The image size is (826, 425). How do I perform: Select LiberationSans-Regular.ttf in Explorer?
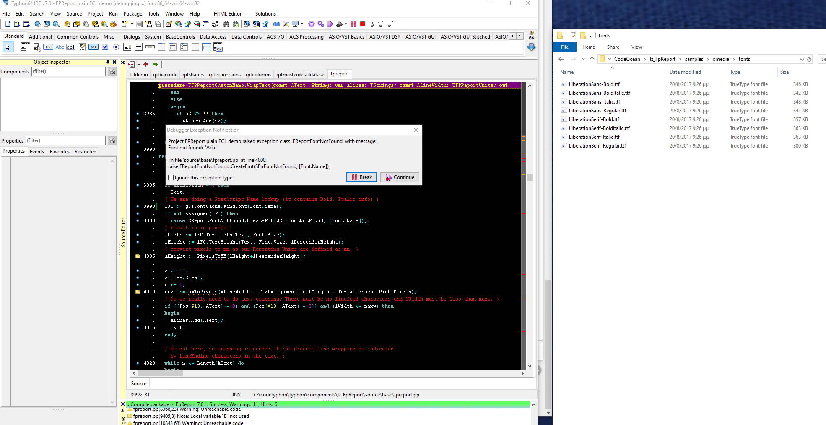597,111
